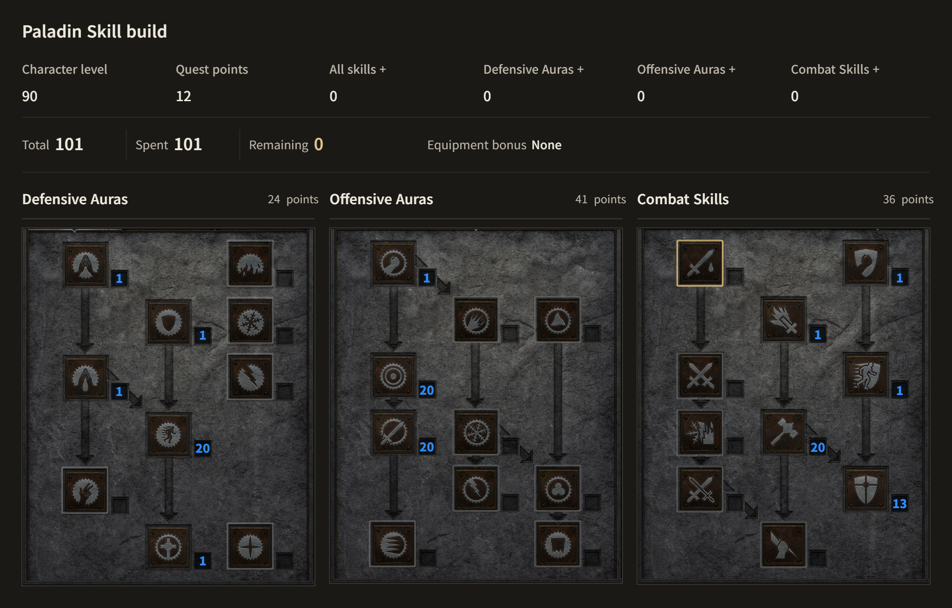
Task: Select the Fanaticism skill icon
Action: click(393, 544)
